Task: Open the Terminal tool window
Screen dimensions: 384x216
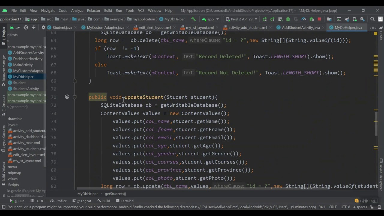Action: [125, 201]
